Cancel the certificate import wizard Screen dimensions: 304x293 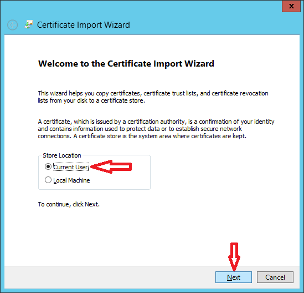275,277
